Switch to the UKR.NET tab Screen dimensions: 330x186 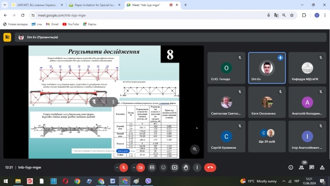(x=37, y=5)
